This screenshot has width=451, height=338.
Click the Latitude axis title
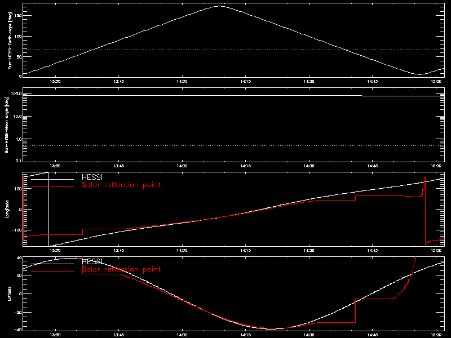9,293
